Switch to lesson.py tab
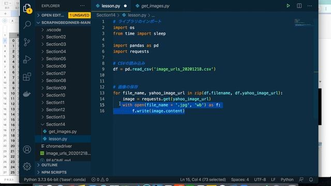 click(x=111, y=6)
